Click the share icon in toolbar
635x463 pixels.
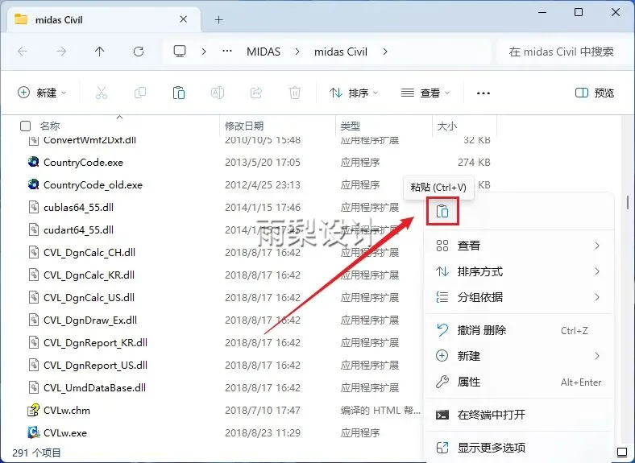(x=256, y=93)
